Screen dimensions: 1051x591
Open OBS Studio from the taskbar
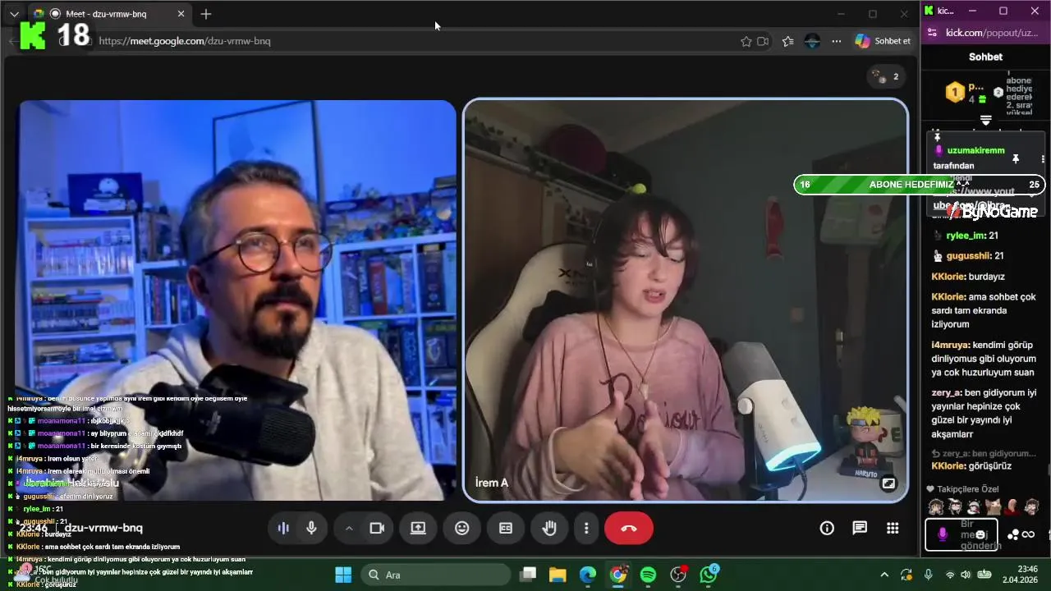(x=678, y=575)
